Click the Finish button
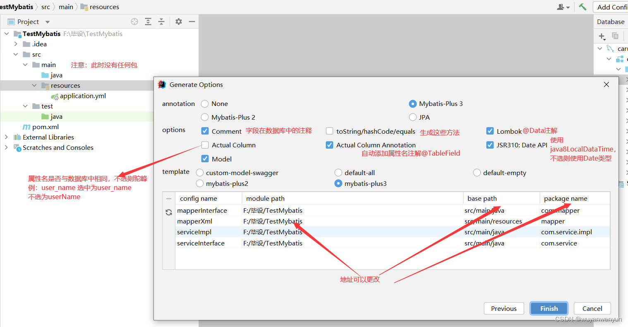This screenshot has height=327, width=628. click(549, 308)
